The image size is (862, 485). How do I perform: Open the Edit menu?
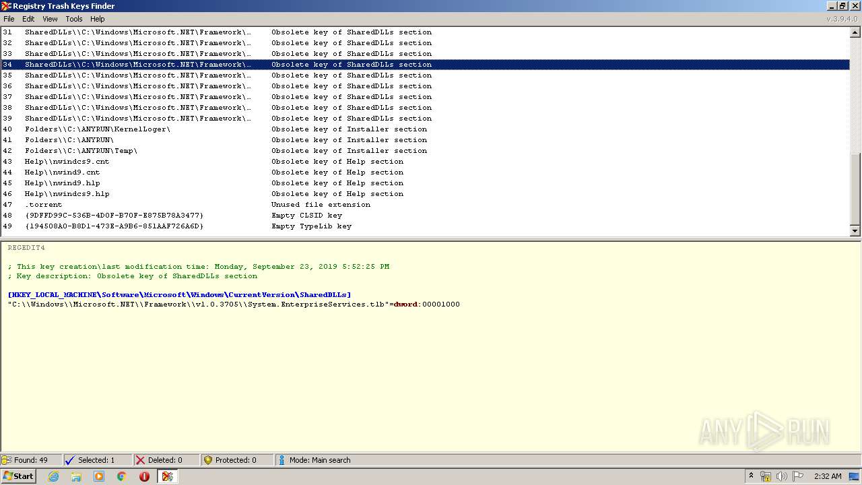28,19
